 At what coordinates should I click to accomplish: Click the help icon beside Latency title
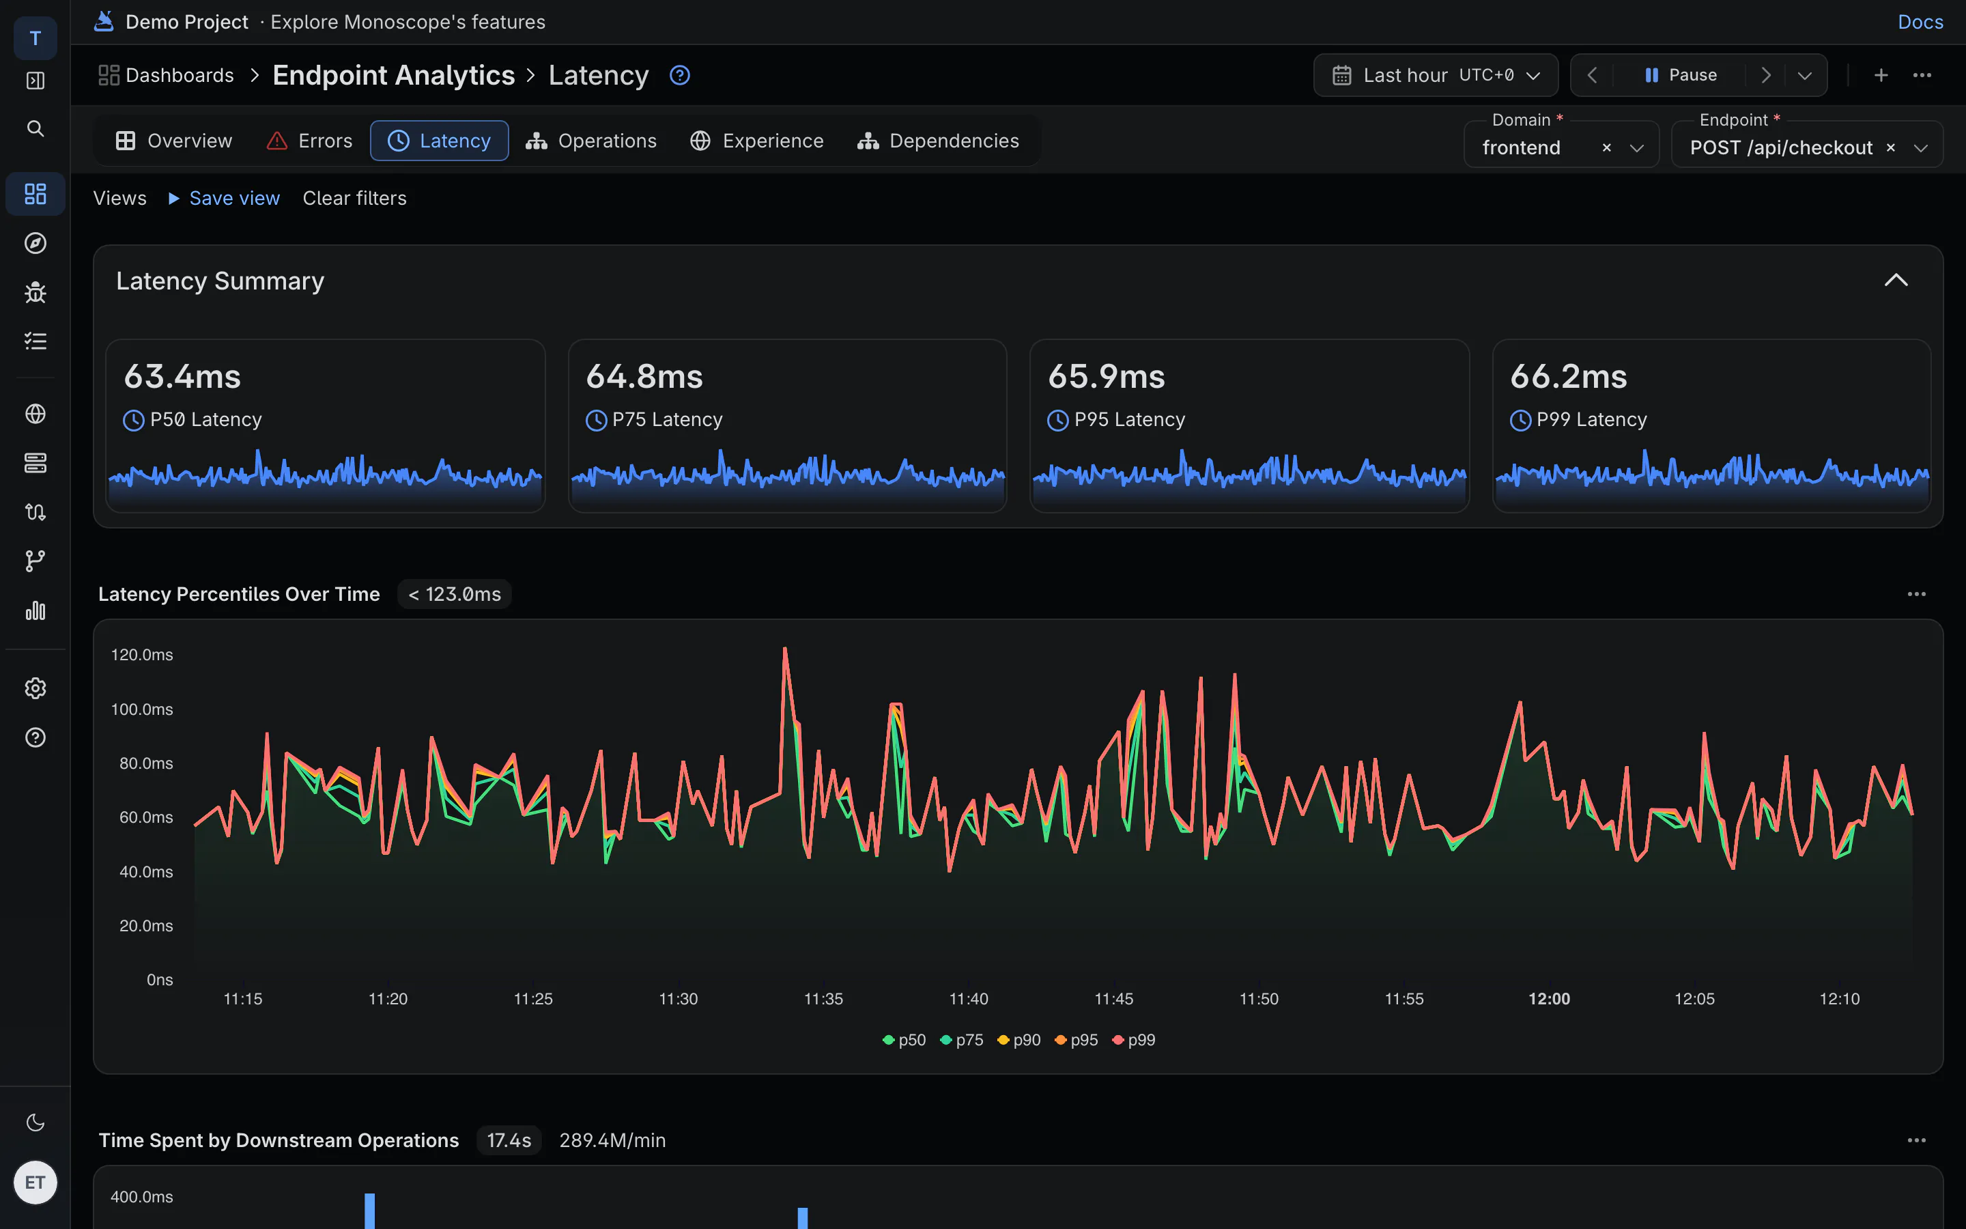point(679,76)
